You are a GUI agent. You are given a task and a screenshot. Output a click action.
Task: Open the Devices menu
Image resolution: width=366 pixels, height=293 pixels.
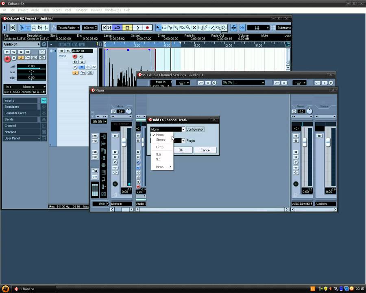(96, 10)
